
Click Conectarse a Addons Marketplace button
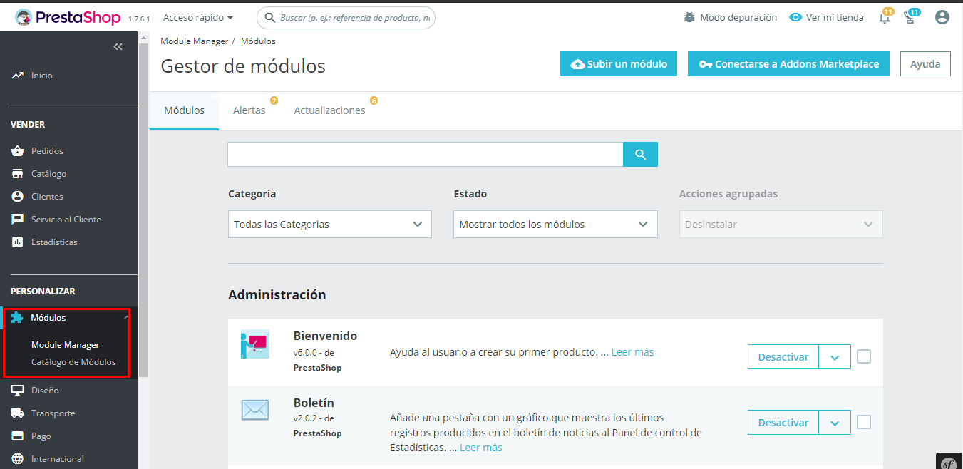tap(788, 63)
